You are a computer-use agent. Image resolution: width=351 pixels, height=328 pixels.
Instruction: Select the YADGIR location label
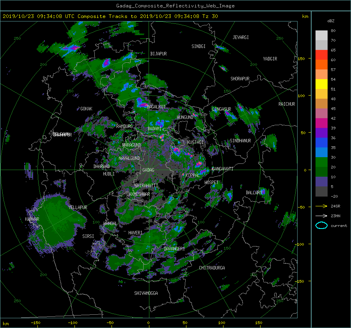pos(270,59)
